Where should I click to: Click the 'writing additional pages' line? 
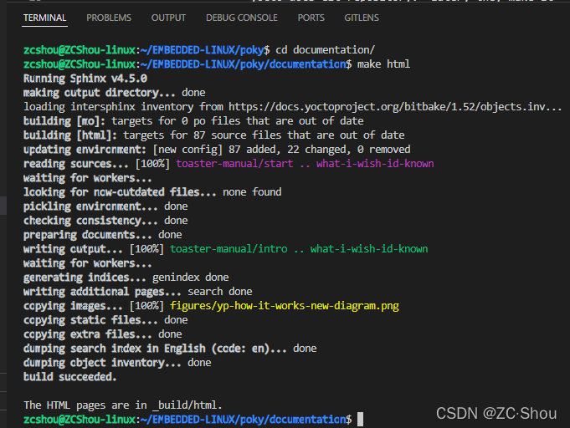pyautogui.click(x=138, y=292)
